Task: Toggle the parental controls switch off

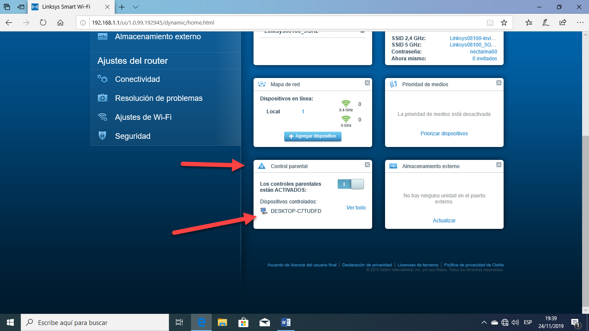Action: (x=351, y=184)
